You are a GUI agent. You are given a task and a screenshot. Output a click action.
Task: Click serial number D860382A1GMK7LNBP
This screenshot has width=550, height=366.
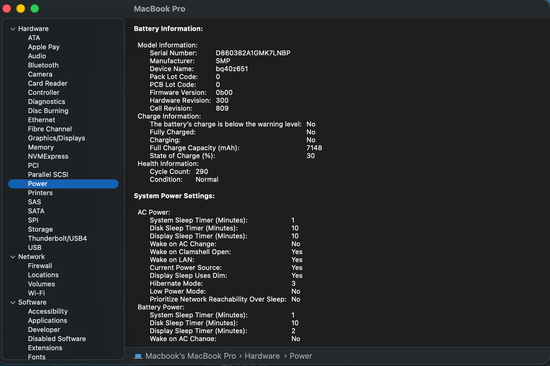pyautogui.click(x=253, y=53)
